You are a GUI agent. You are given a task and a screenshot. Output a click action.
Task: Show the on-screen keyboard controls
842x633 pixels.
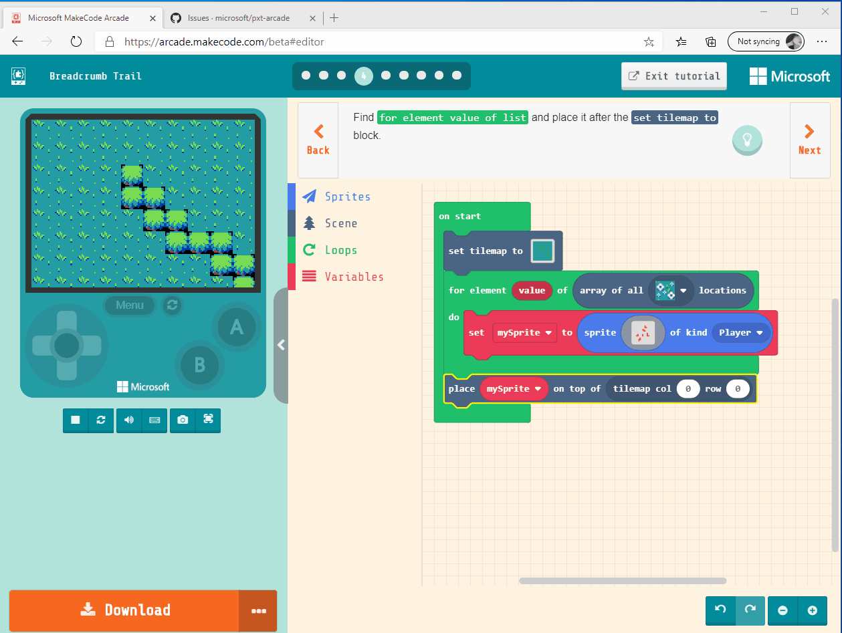(x=155, y=420)
